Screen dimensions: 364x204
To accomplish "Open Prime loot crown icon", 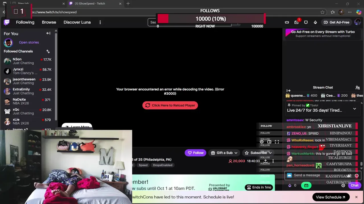I will (x=287, y=22).
